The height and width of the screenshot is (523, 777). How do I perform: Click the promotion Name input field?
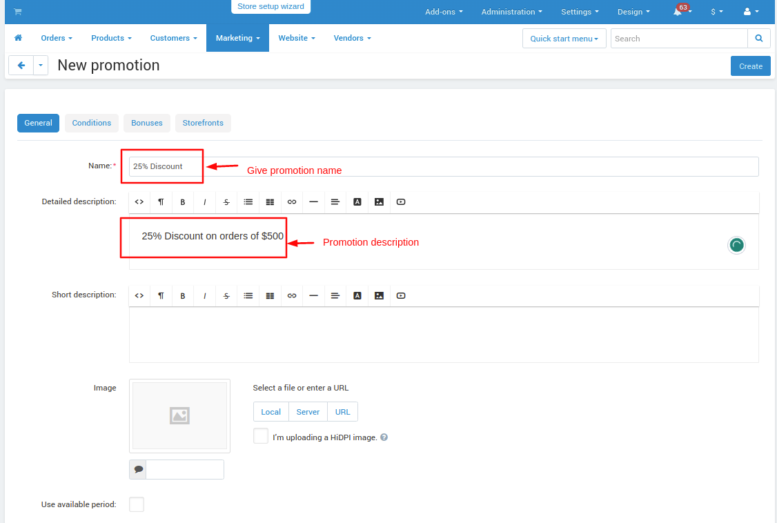(x=443, y=166)
